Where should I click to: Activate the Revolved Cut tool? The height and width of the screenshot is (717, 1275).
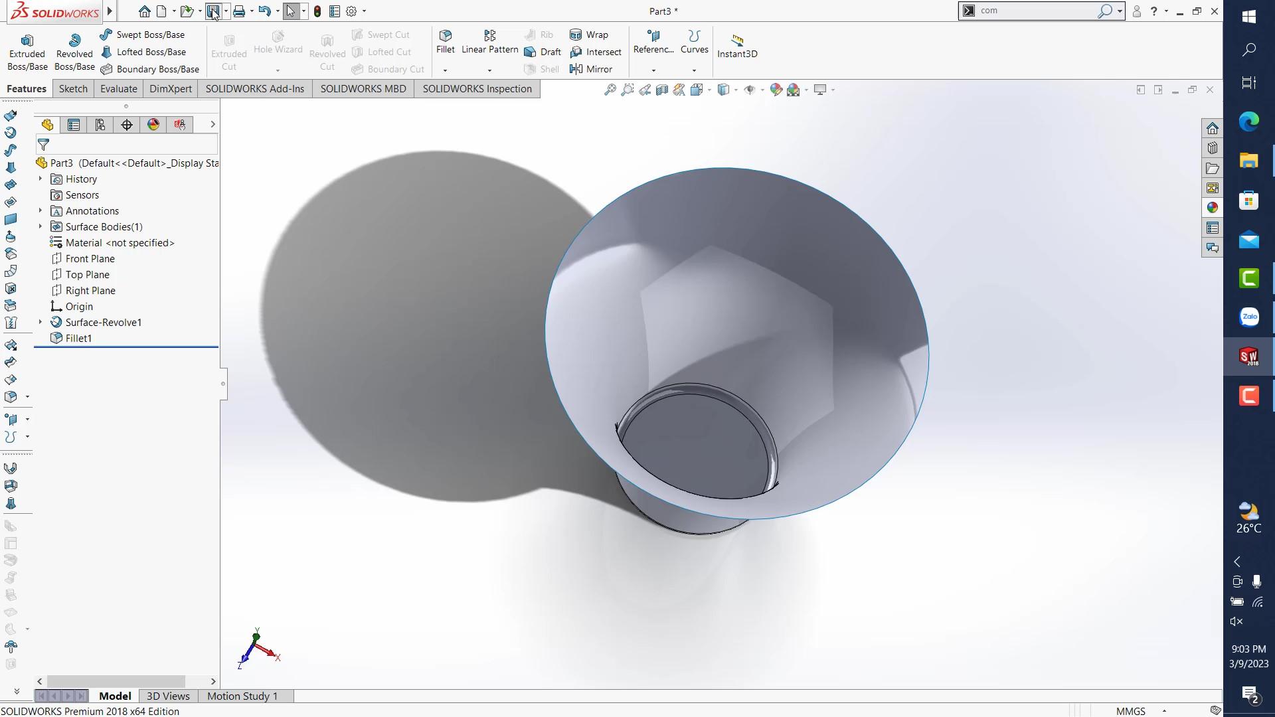[327, 50]
